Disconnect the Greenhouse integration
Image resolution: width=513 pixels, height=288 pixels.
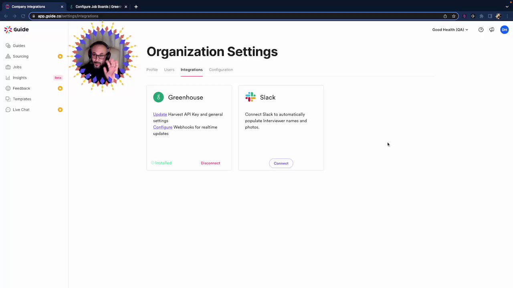pyautogui.click(x=210, y=163)
